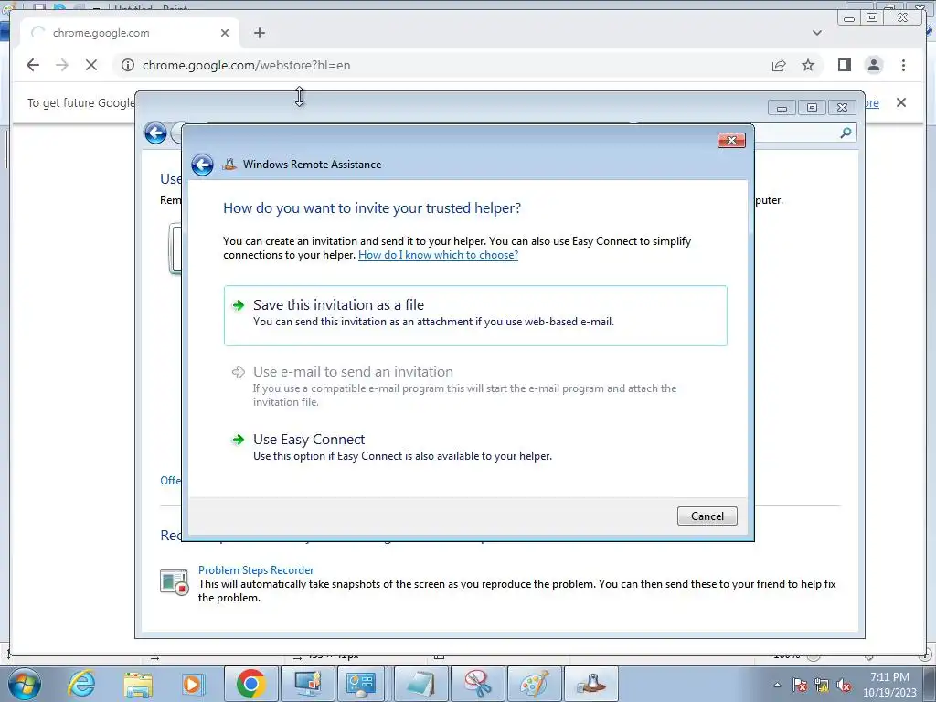
Task: Select the chrome.google.com tab
Action: coord(130,33)
